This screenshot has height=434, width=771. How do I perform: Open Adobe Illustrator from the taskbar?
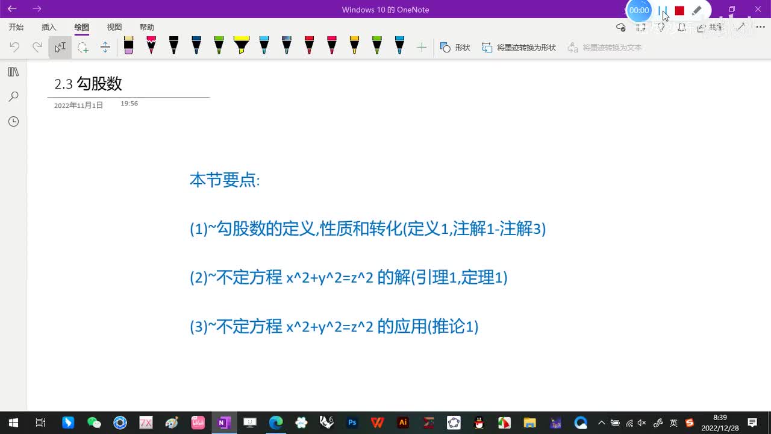(404, 423)
